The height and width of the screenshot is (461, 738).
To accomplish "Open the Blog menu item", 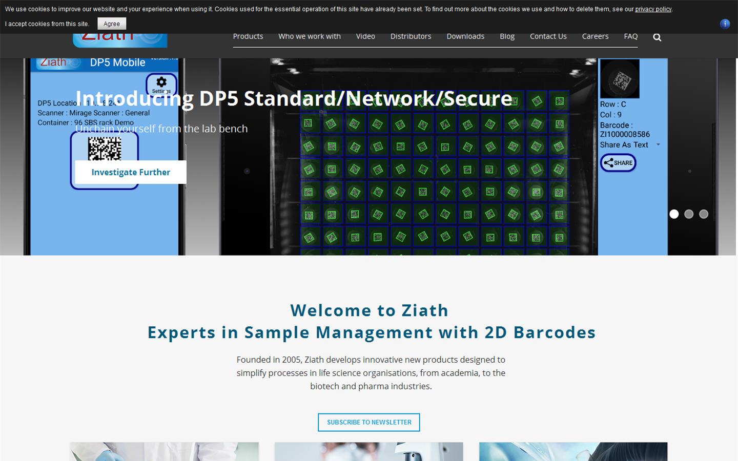I will coord(507,36).
